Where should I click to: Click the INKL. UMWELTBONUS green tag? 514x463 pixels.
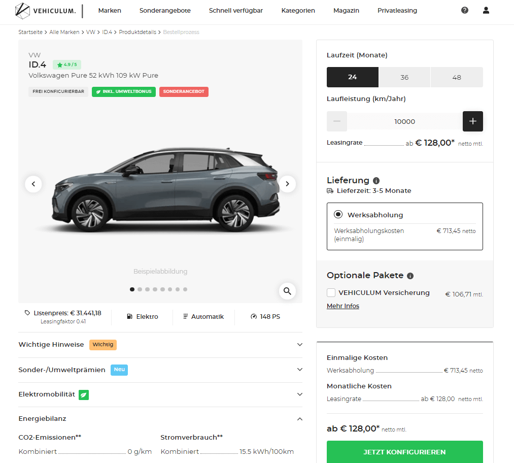tap(124, 91)
